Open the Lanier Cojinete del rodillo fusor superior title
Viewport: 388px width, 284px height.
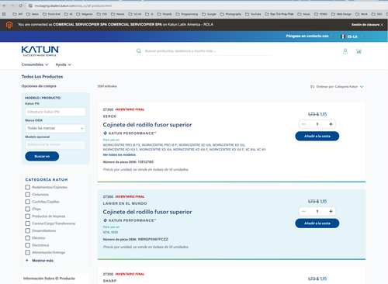[x=147, y=212]
